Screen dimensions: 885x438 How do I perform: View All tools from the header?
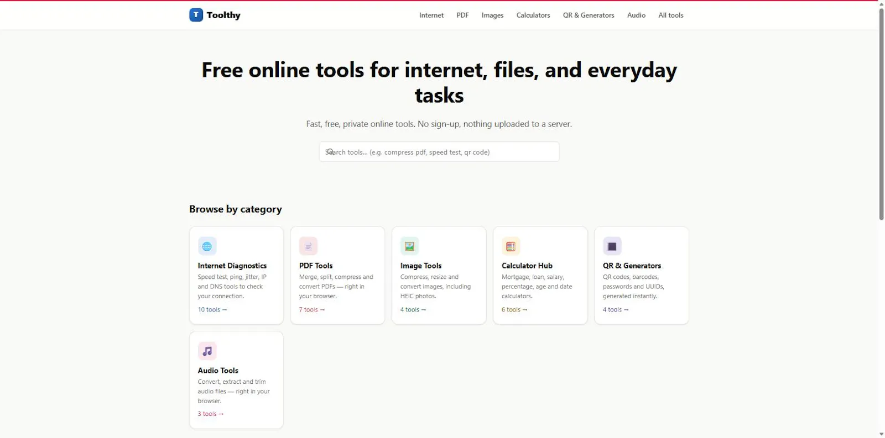tap(671, 15)
